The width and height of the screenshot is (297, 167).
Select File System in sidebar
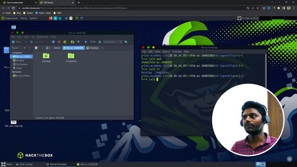20,64
